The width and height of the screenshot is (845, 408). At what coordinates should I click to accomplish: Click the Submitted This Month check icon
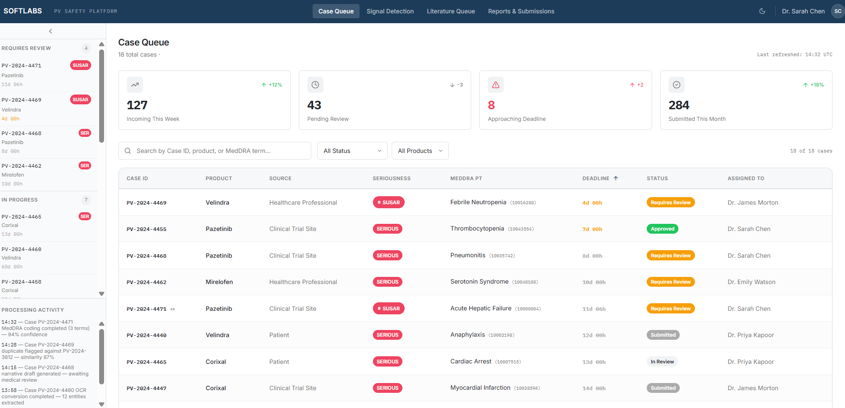[x=677, y=85]
